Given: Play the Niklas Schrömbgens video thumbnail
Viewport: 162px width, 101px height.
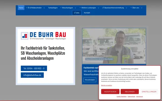Looking at the screenshot, I should click(x=114, y=46).
